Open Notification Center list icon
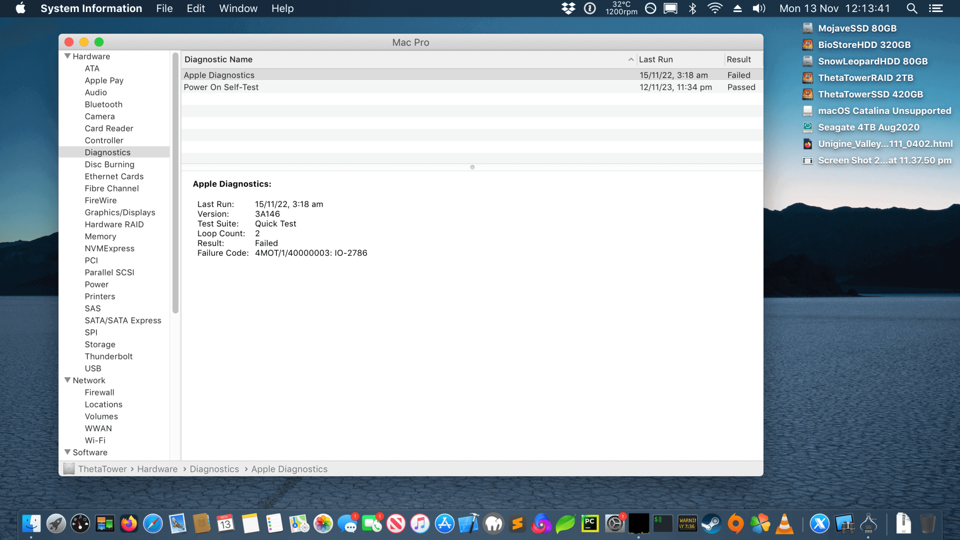960x540 pixels. point(936,8)
